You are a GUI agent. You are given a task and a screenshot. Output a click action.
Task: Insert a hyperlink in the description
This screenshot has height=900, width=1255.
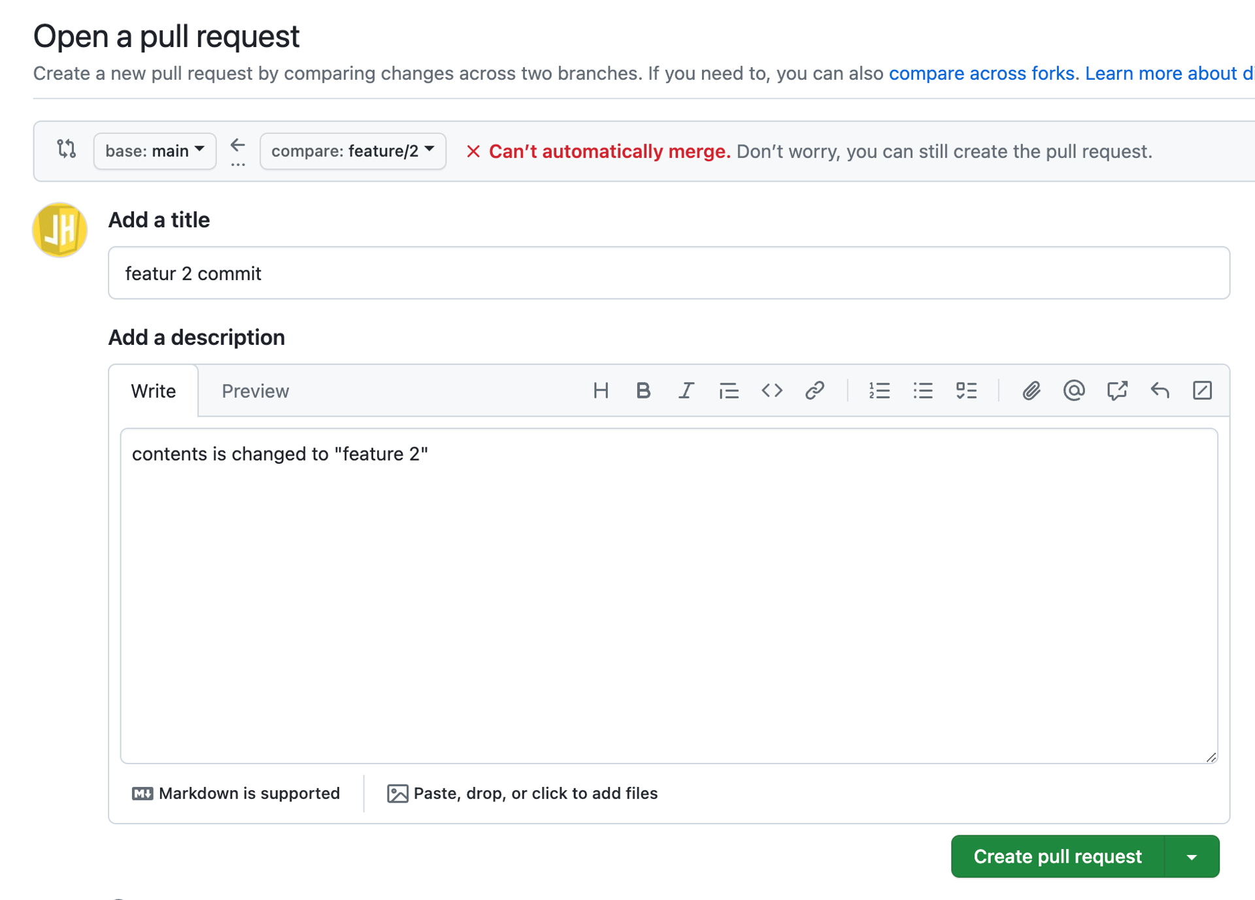click(814, 391)
